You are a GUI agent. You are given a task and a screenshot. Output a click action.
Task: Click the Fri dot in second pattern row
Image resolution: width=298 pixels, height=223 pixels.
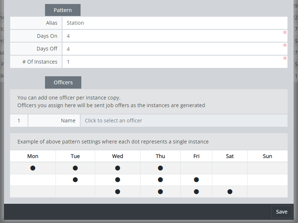(x=196, y=180)
